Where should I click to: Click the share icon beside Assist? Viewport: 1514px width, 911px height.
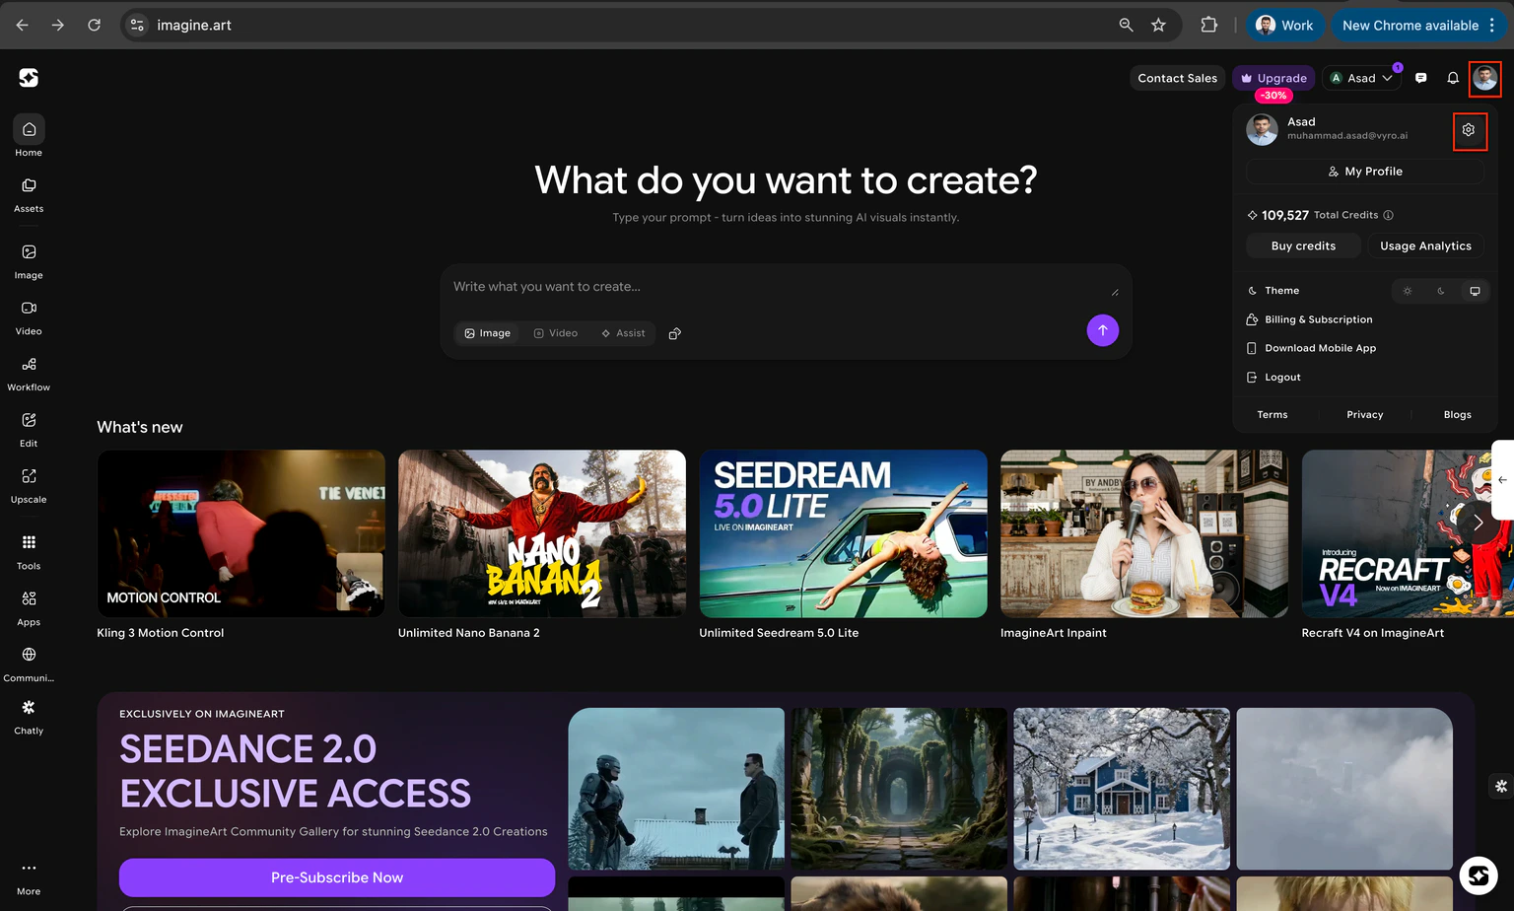coord(675,333)
